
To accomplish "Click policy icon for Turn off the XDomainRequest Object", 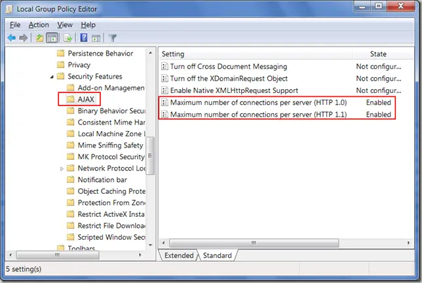I will [164, 78].
